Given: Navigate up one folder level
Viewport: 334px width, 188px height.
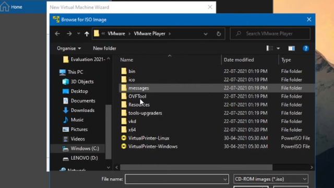Looking at the screenshot, I should (x=87, y=33).
